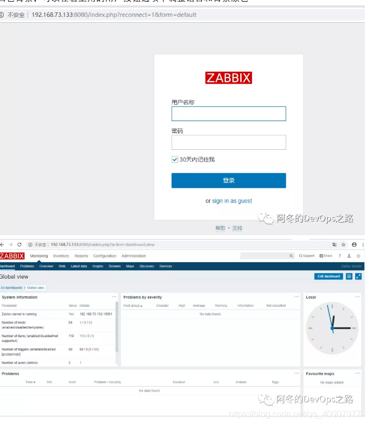This screenshot has width=366, height=424.
Task: Open the Favourite maps widget options dots
Action: click(x=358, y=374)
